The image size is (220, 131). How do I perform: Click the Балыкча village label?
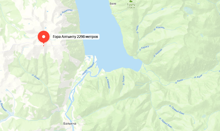[70, 123]
